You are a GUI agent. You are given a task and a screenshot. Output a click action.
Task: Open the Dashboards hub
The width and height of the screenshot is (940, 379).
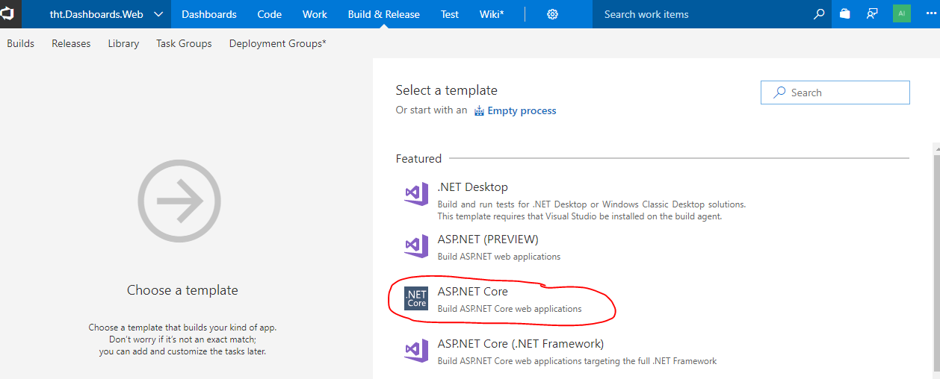coord(209,14)
